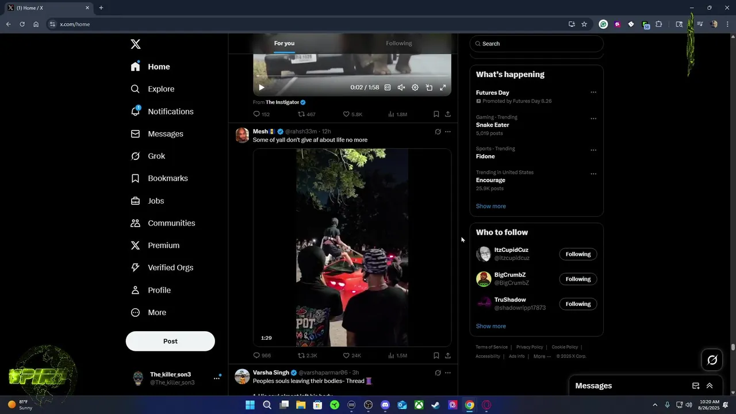Click the Post button
The height and width of the screenshot is (414, 736).
170,341
